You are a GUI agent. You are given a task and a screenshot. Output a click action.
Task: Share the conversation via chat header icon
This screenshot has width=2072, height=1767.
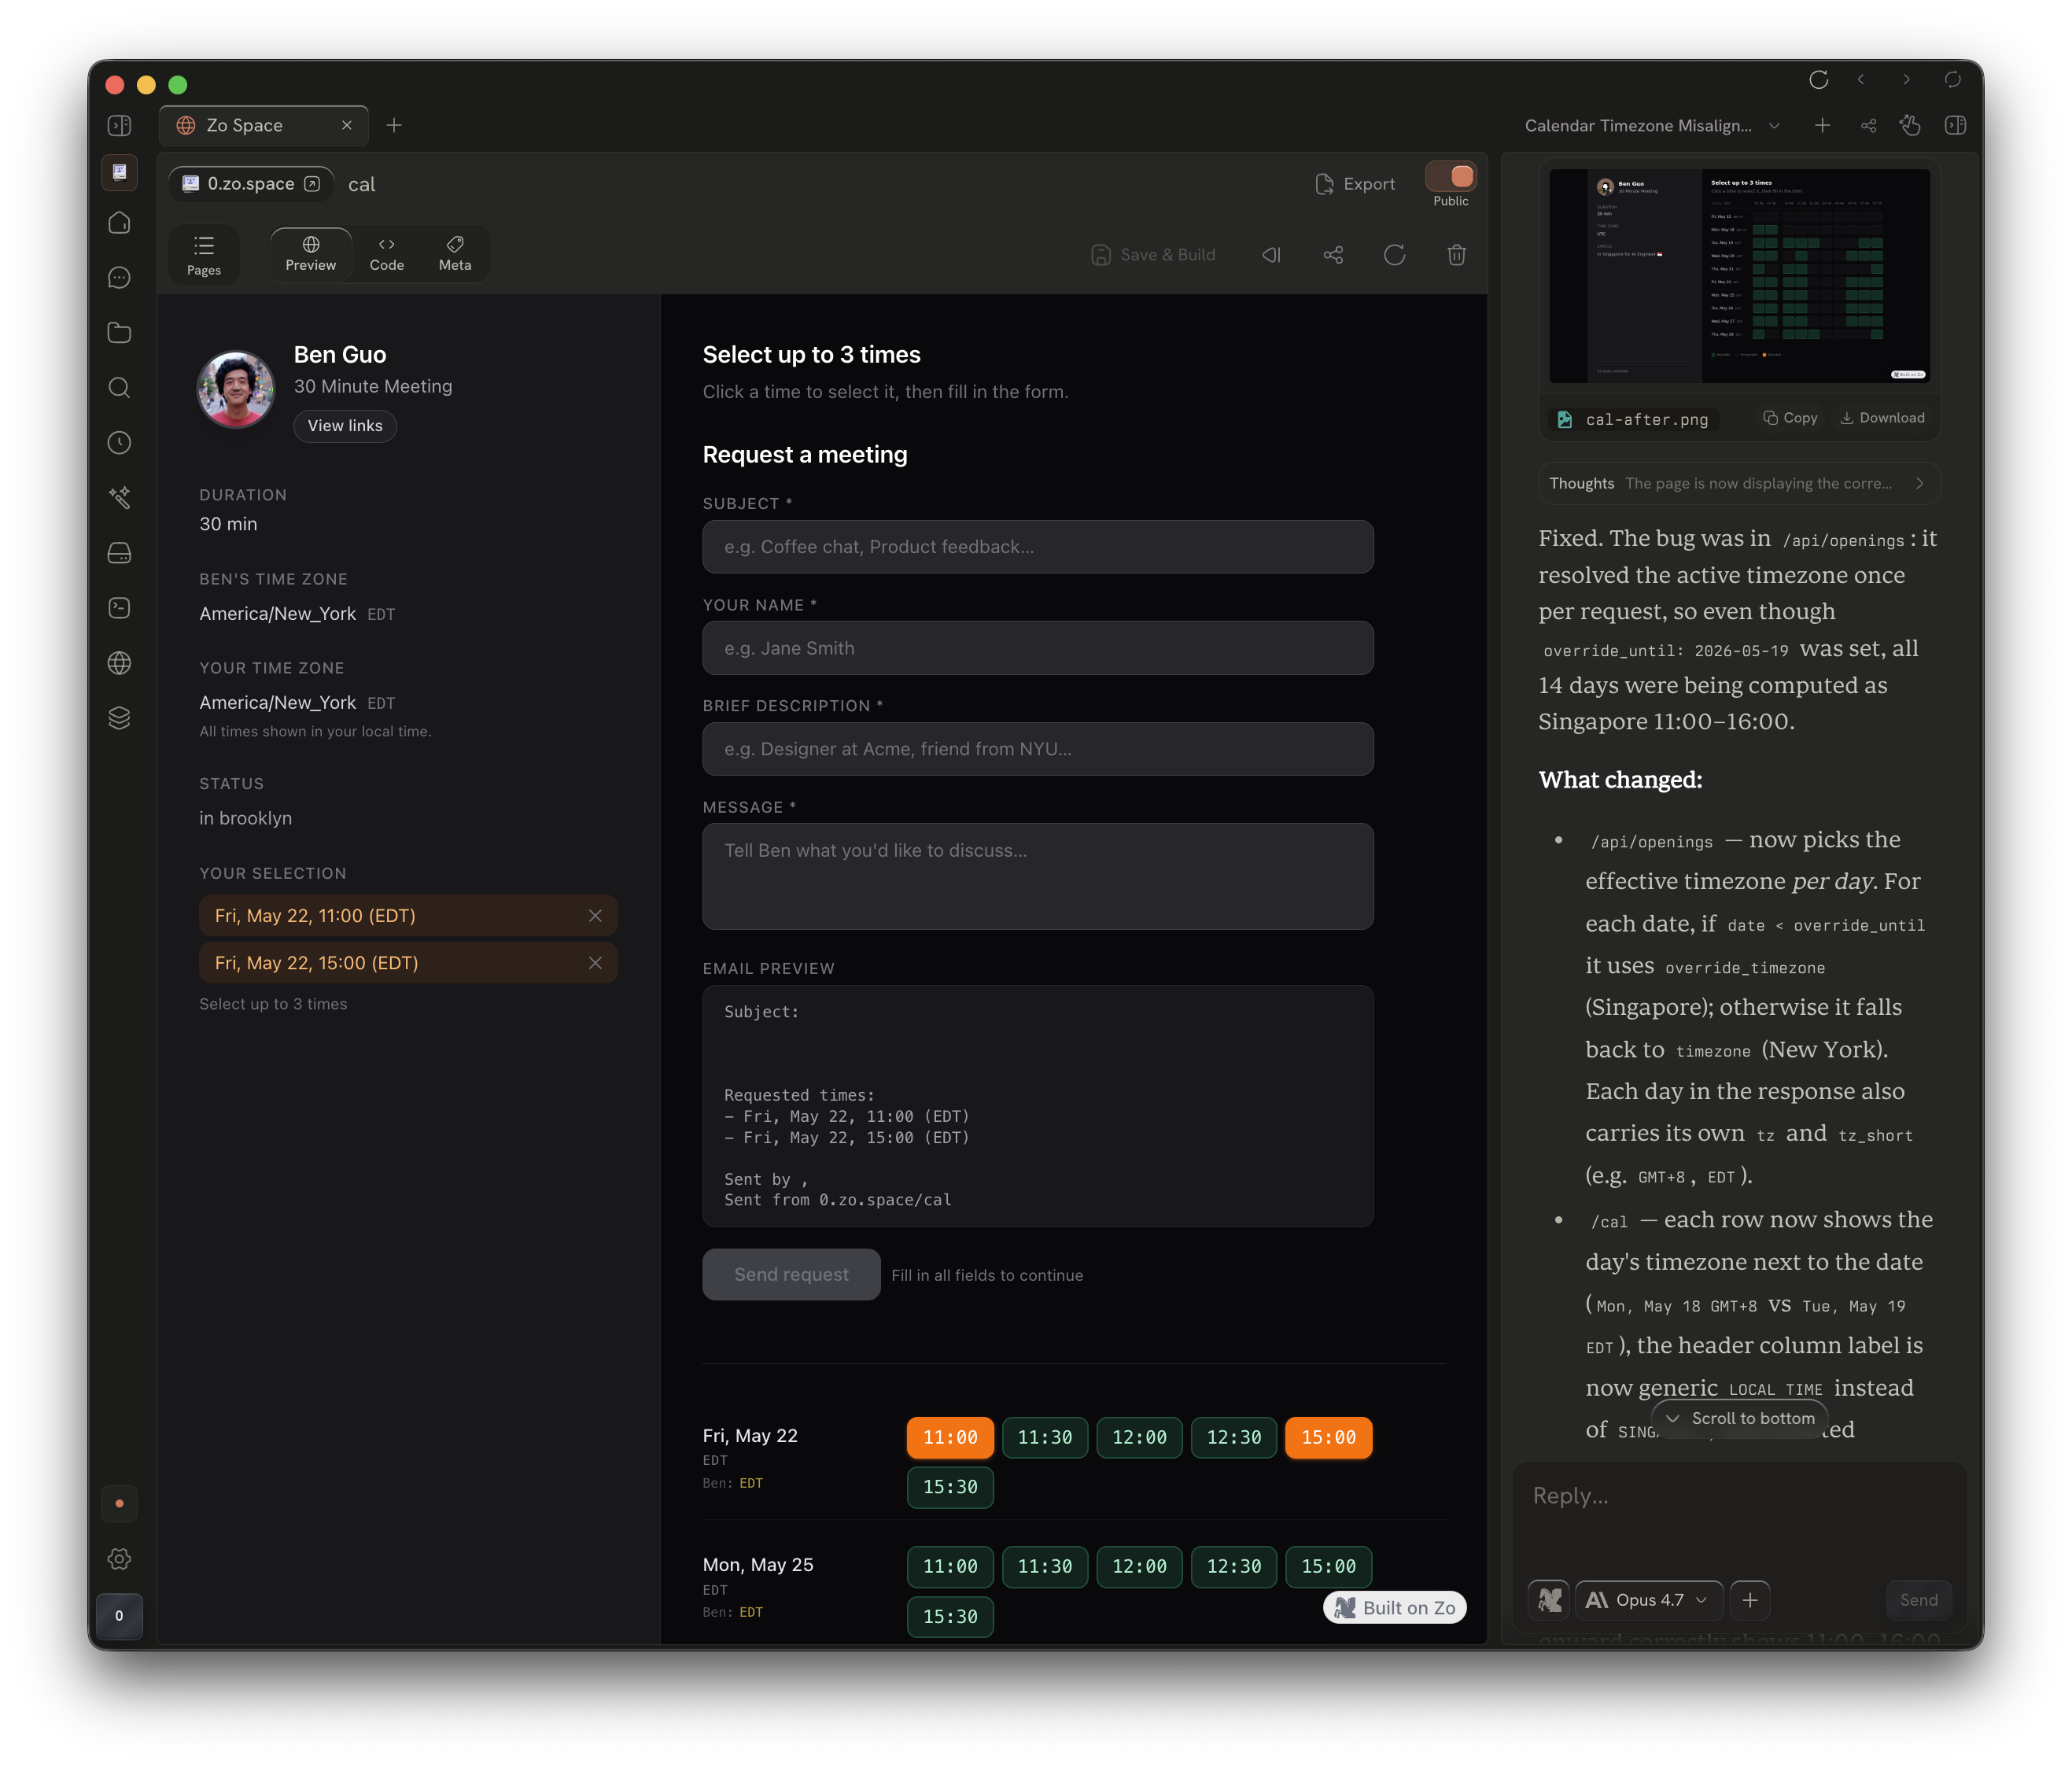1868,125
